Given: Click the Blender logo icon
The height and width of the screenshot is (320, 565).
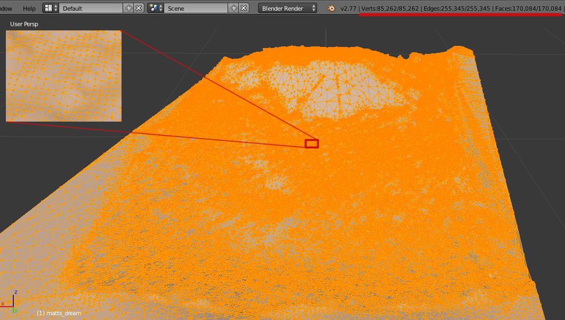Looking at the screenshot, I should 332,9.
